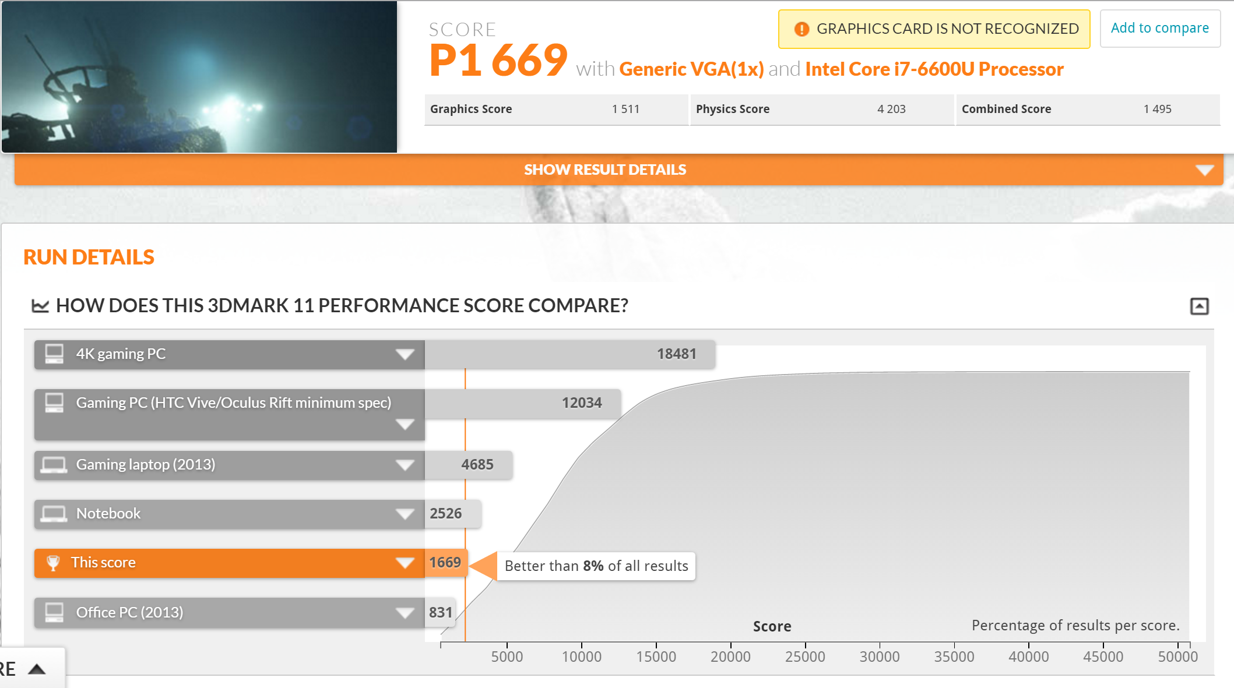Click the 4685 score value
This screenshot has height=688, width=1234.
coord(477,464)
